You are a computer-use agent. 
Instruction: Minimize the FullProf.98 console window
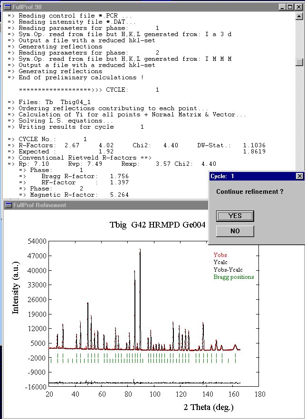(x=283, y=8)
